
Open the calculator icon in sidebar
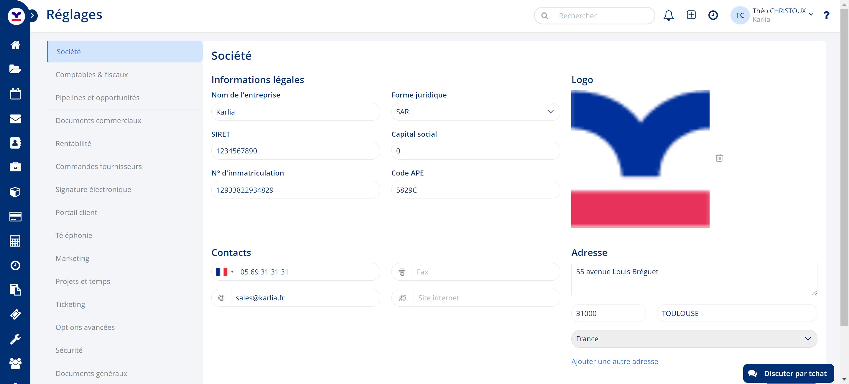(x=15, y=241)
